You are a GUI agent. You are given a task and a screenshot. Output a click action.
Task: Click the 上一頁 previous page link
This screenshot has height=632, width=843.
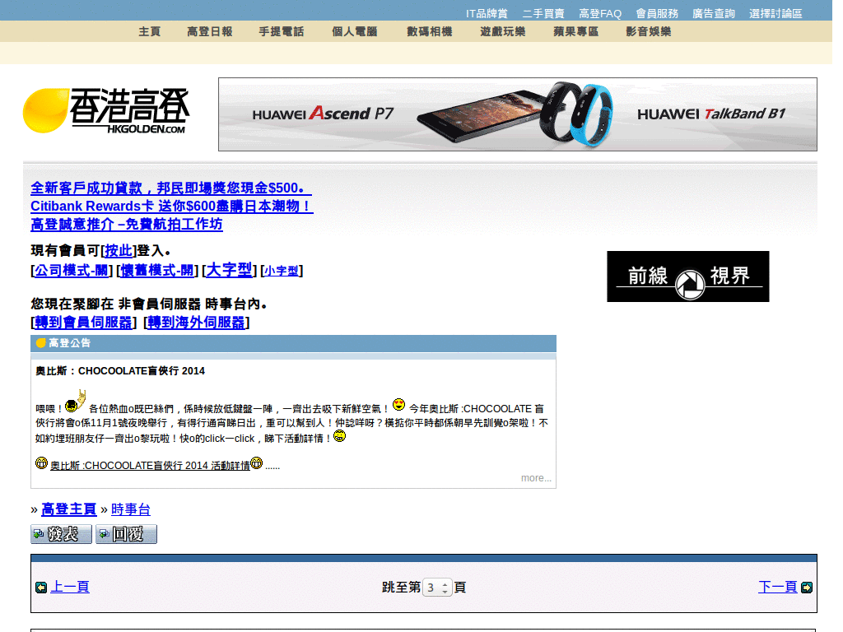click(x=70, y=587)
